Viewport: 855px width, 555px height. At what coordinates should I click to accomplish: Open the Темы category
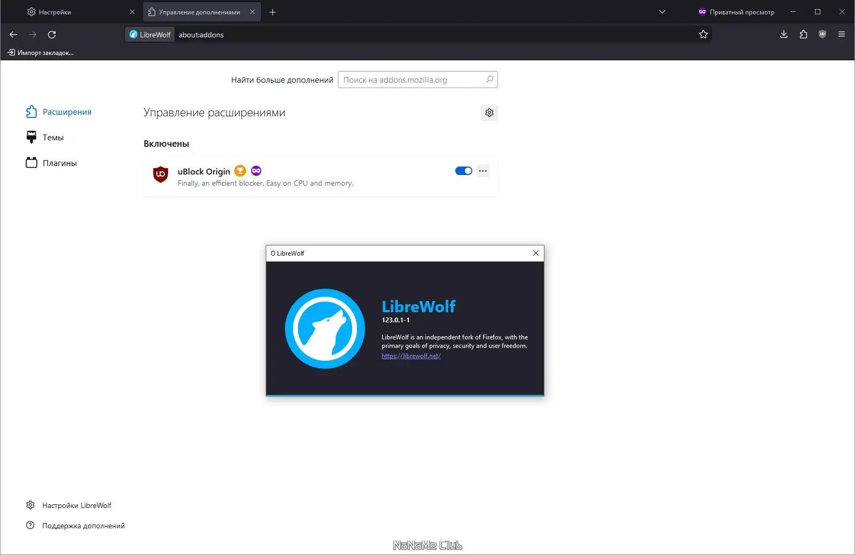pyautogui.click(x=45, y=137)
